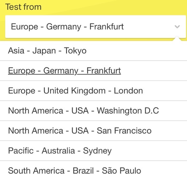Image resolution: width=187 pixels, height=179 pixels.
Task: Pick North America - USA - Washington D.C
Action: (84, 111)
